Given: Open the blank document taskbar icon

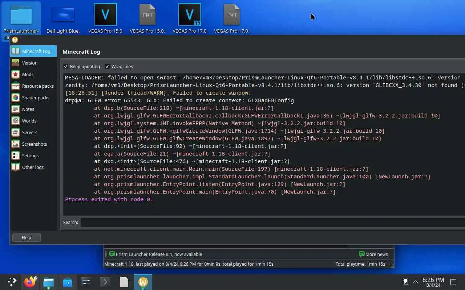Looking at the screenshot, I should point(124,282).
